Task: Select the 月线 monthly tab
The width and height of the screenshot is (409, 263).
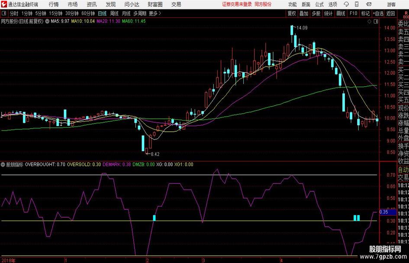Action: 126,13
